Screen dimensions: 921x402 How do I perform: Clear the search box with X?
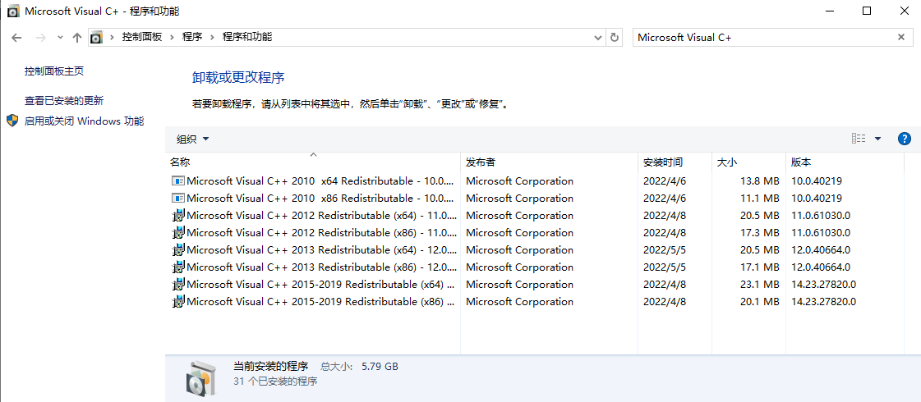pos(901,37)
